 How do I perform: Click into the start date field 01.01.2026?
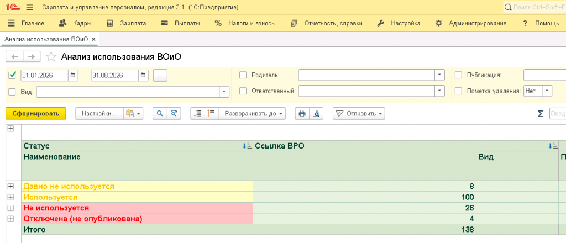pos(44,75)
